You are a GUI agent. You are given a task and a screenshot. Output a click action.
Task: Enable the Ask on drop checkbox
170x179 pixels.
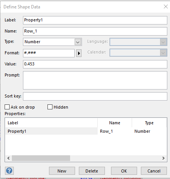point(7,107)
